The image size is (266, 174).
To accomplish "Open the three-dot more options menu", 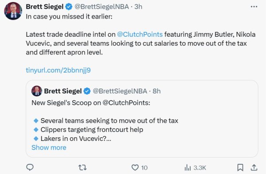I will click(x=254, y=7).
